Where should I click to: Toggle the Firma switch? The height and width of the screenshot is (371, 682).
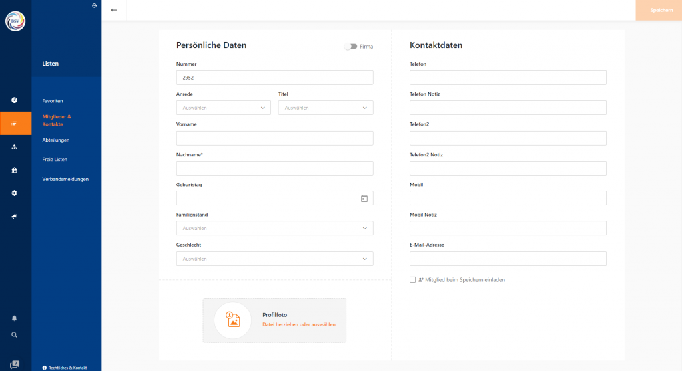tap(350, 47)
